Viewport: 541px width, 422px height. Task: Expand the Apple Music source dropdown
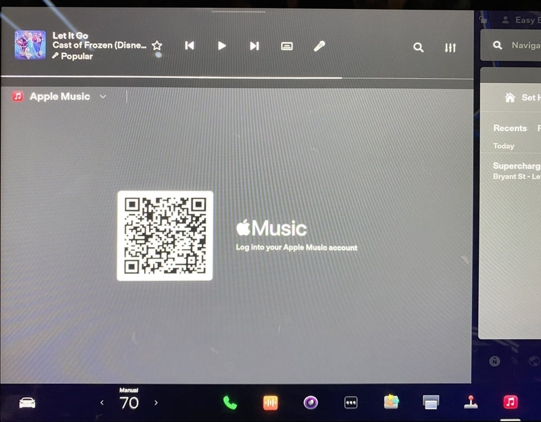(103, 97)
